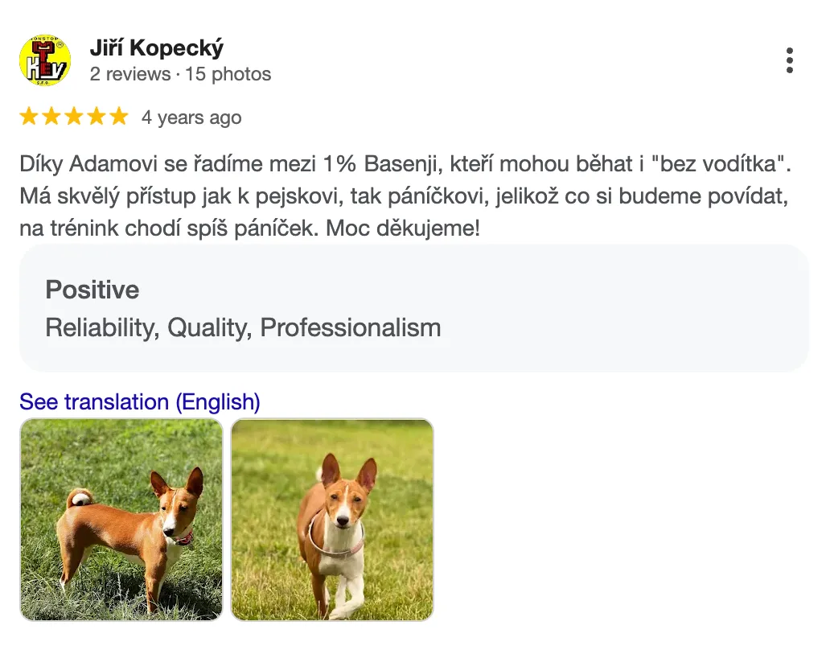Image resolution: width=830 pixels, height=650 pixels.
Task: Click the word "Reliability"
Action: point(99,328)
